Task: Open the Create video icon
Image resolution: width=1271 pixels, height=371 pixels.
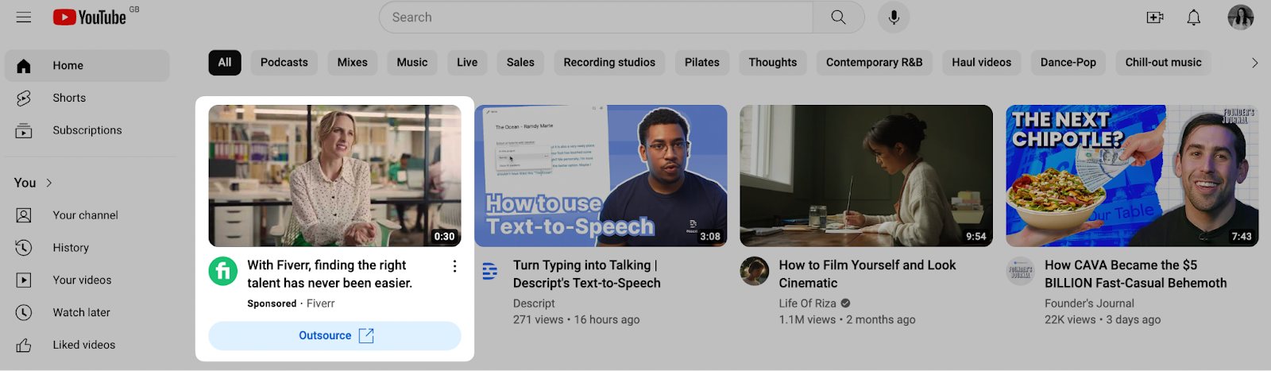Action: click(x=1155, y=17)
